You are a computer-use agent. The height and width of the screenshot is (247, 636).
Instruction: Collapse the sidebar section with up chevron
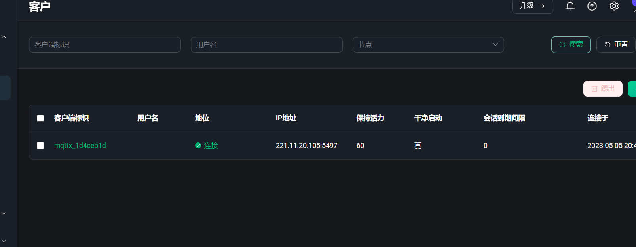click(4, 37)
